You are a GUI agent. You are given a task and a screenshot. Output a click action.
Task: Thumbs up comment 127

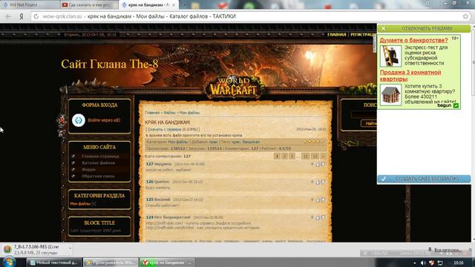318,165
